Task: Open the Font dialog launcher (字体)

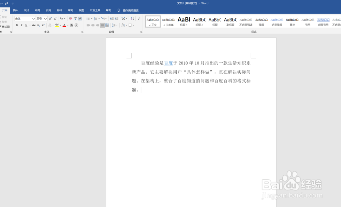Action: tap(83, 32)
